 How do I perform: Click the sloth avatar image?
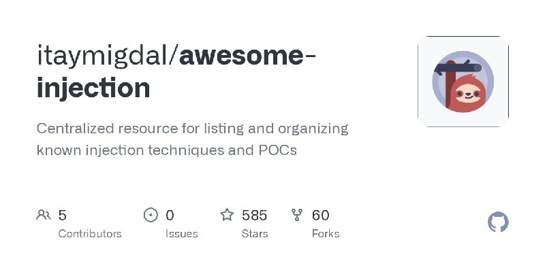click(x=463, y=82)
